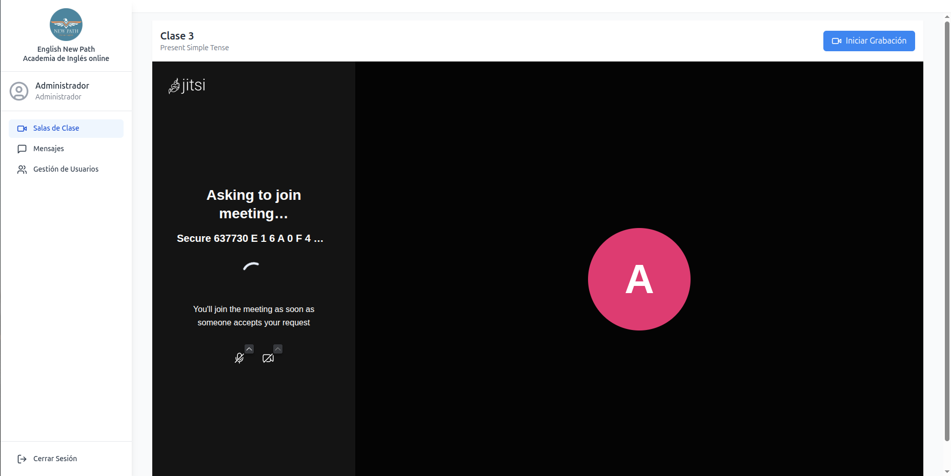Expand video options arrow above camera

(278, 349)
